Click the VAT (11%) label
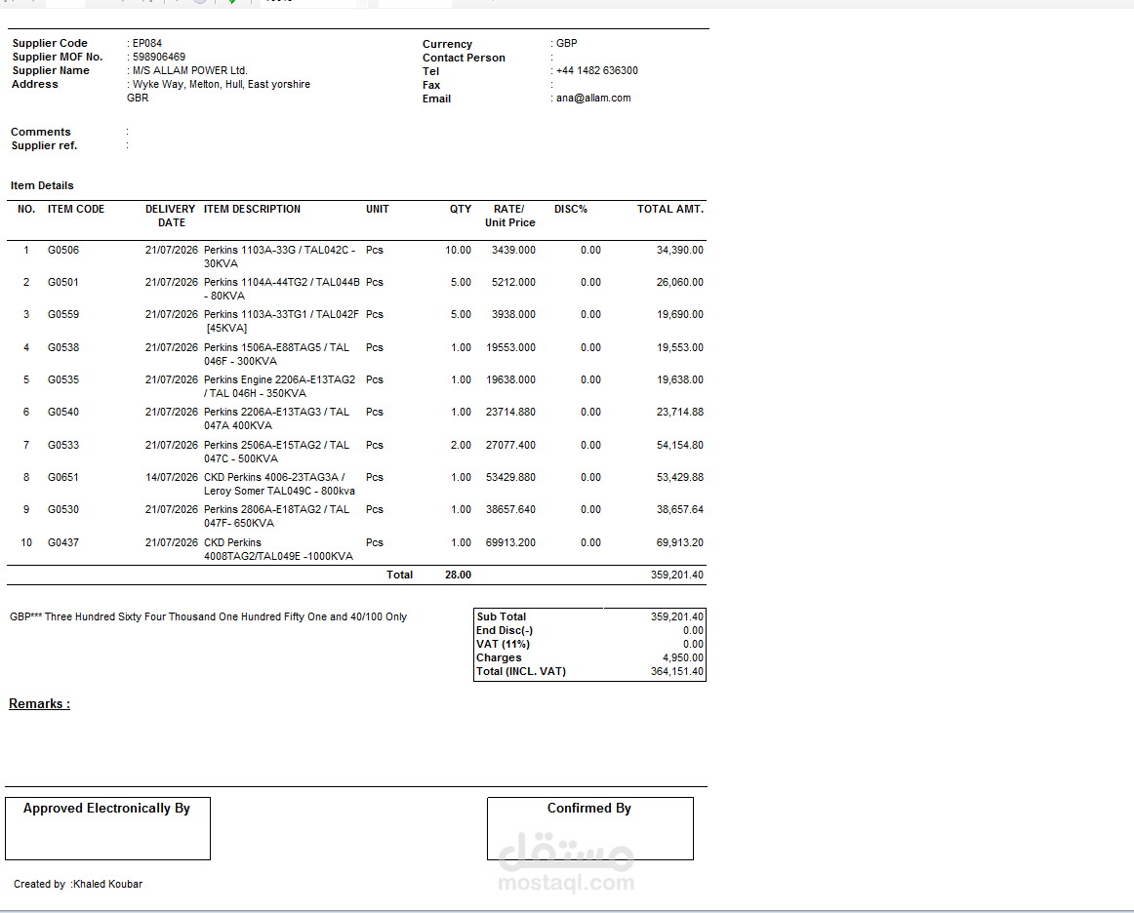 point(503,645)
